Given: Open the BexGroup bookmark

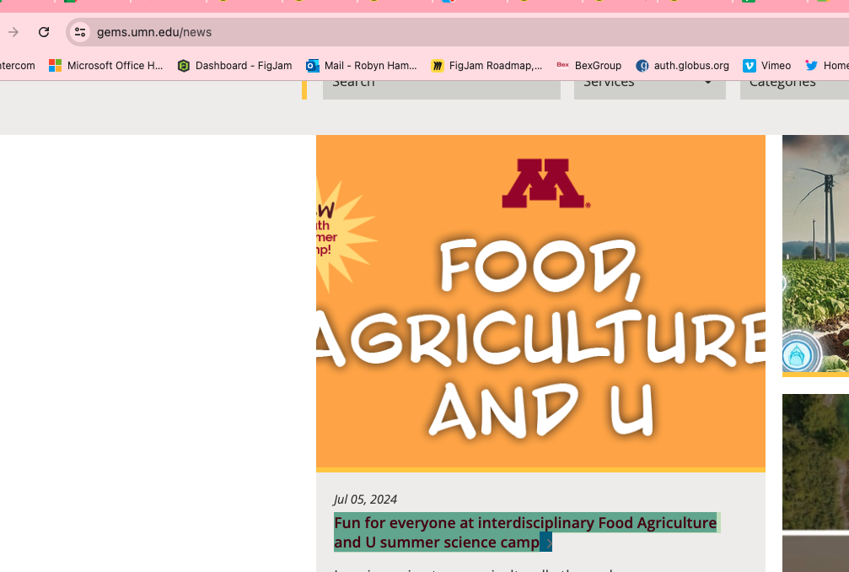Looking at the screenshot, I should [x=588, y=65].
